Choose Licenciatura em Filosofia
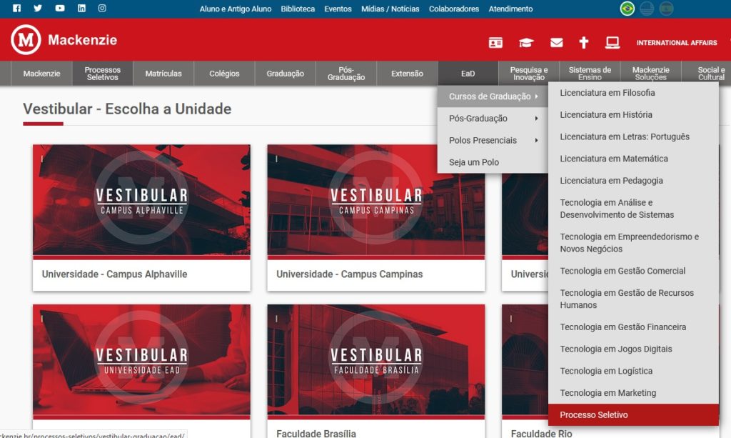Image resolution: width=731 pixels, height=438 pixels. (x=633, y=92)
